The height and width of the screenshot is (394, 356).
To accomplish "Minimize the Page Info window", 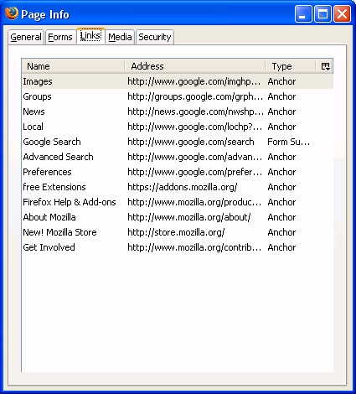I will (303, 13).
